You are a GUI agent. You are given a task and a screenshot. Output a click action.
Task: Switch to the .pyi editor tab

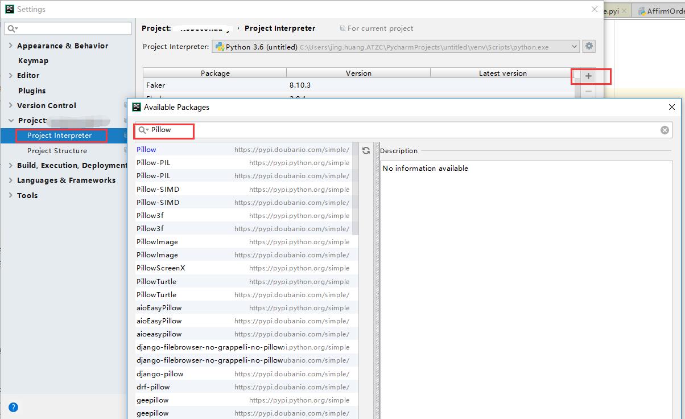click(617, 11)
